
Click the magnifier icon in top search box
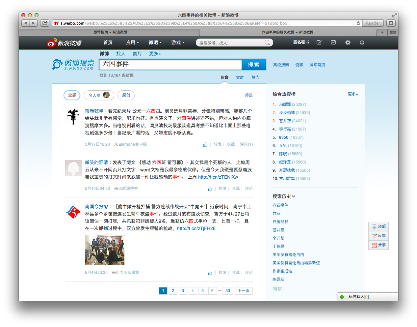(267, 43)
